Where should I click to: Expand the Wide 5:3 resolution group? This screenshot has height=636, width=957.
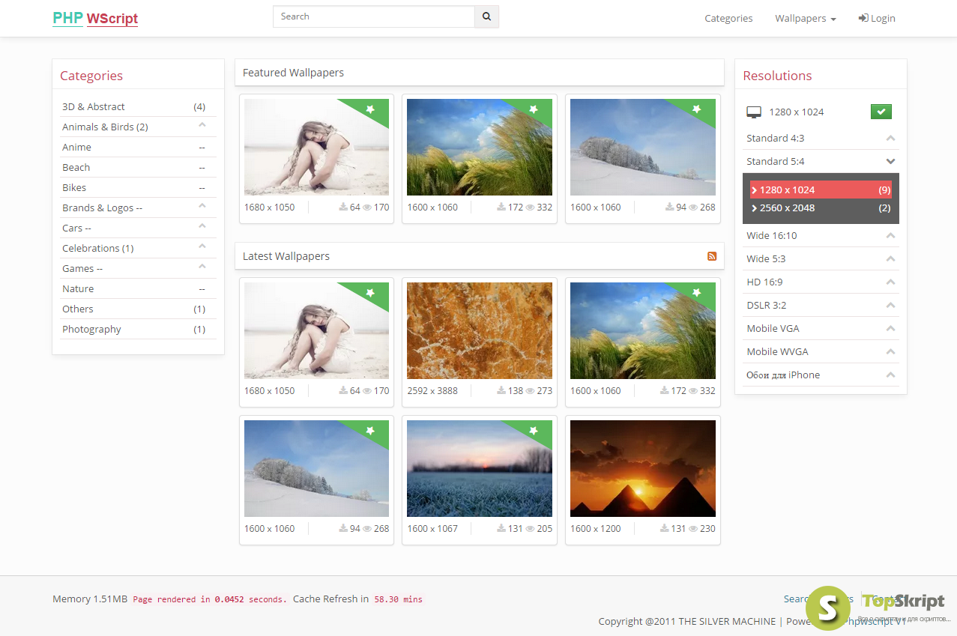point(821,258)
